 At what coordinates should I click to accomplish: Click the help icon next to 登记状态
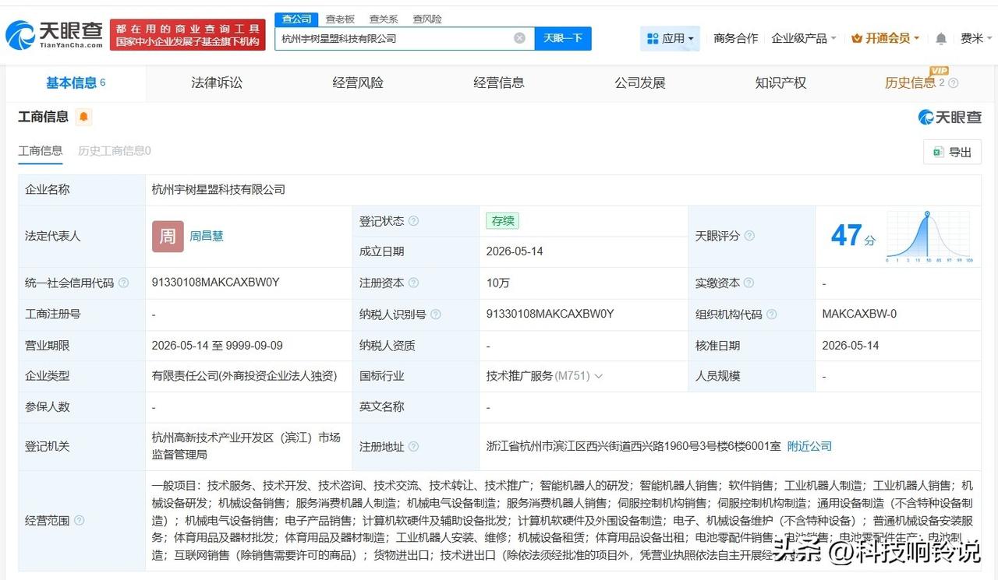(x=414, y=221)
